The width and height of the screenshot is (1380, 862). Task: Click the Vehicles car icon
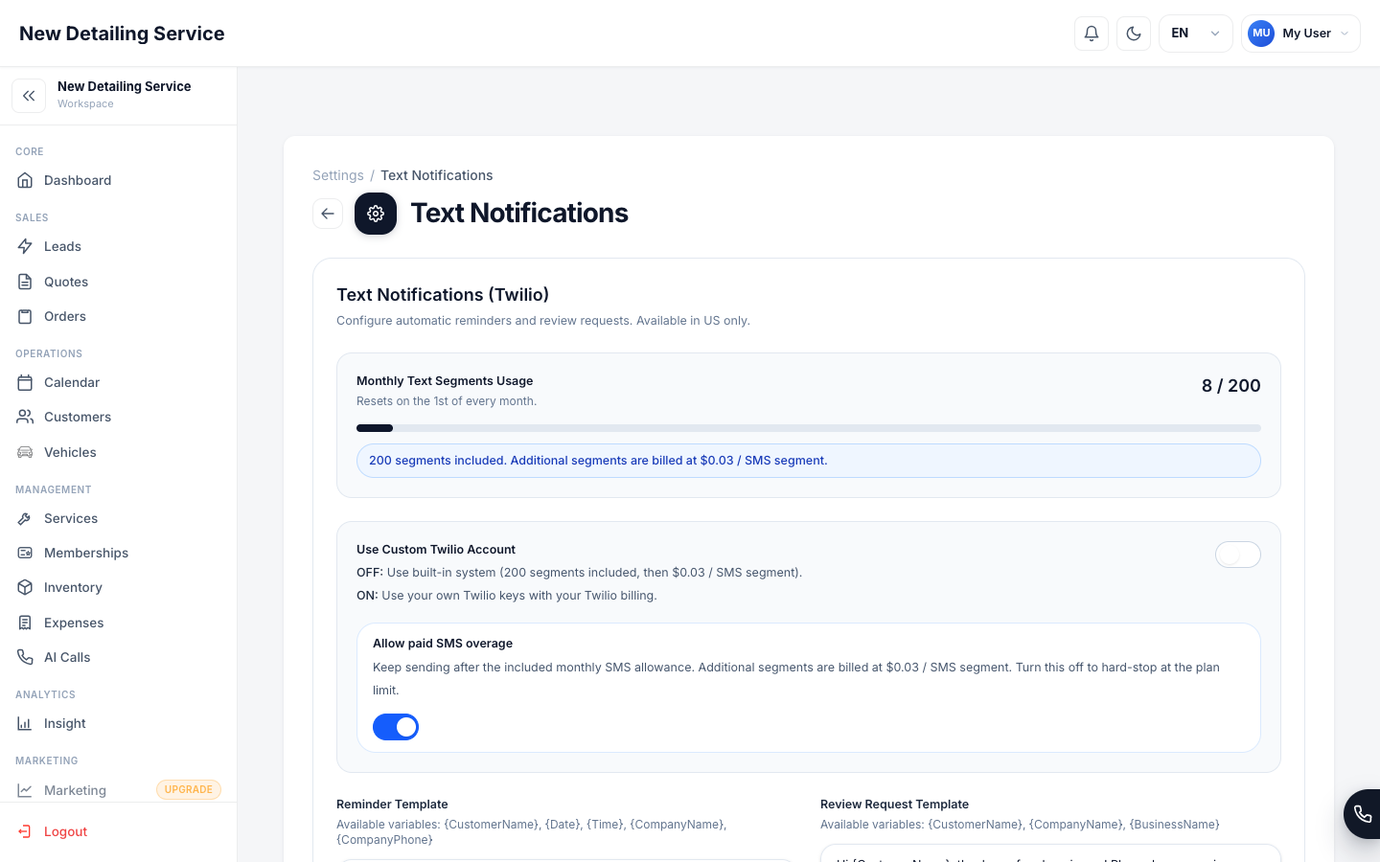[x=25, y=452]
